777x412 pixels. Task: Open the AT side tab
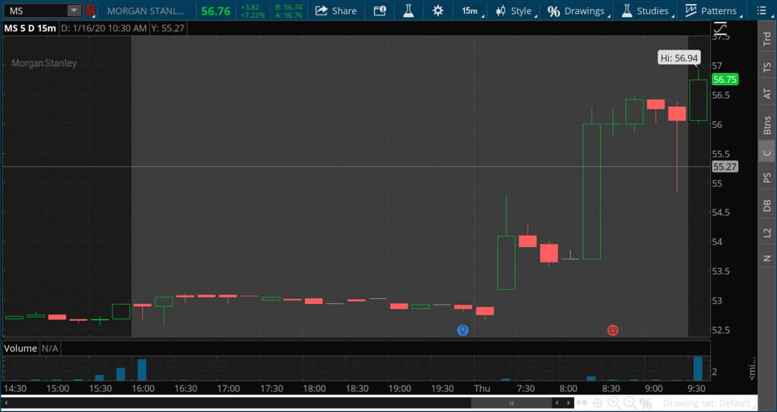(x=767, y=94)
